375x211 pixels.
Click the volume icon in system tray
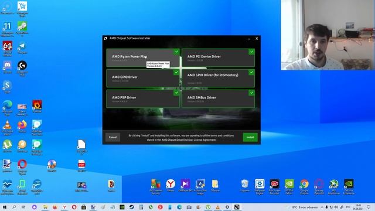[336, 207]
